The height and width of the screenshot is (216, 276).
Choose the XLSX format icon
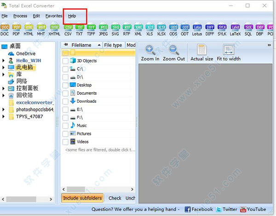pyautogui.click(x=161, y=30)
